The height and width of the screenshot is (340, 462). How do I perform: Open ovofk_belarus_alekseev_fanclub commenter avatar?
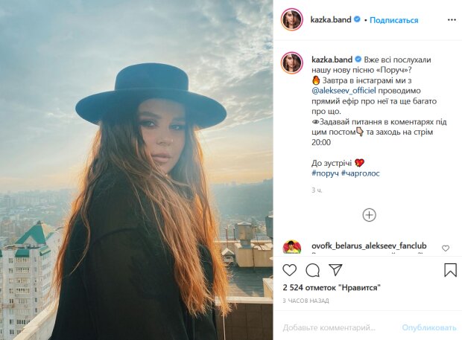[x=291, y=248]
